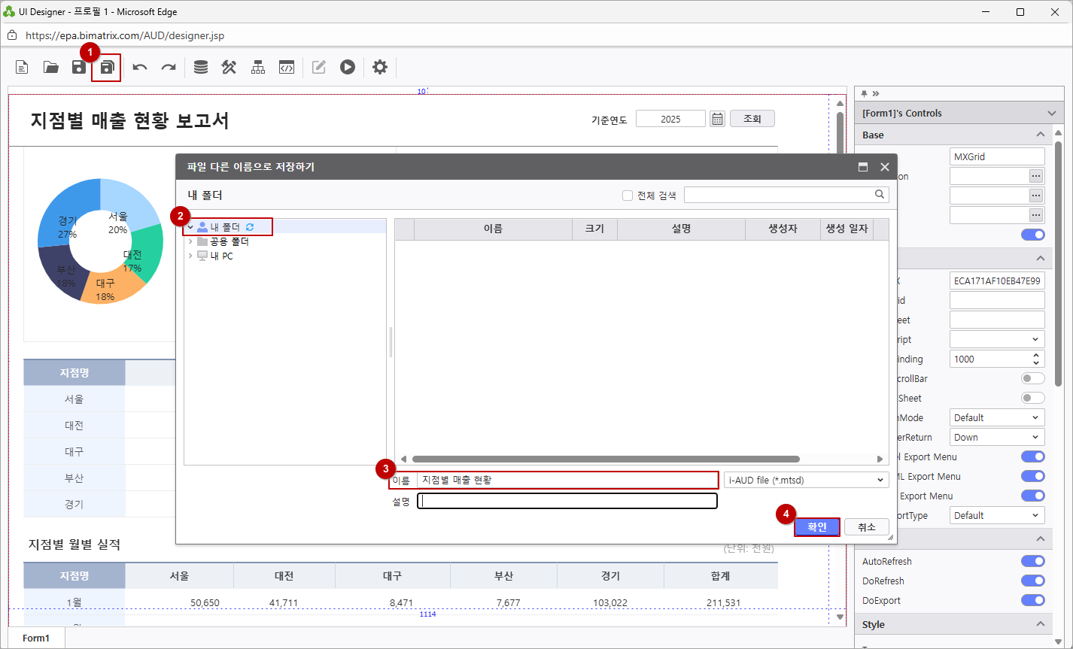1073x649 pixels.
Task: Check the 전체 검색 checkbox
Action: pos(628,196)
